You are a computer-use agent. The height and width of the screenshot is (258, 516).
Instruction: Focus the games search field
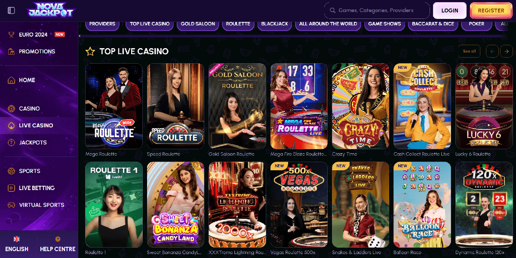coord(377,10)
